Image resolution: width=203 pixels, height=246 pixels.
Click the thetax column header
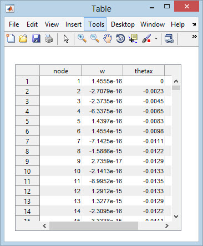tap(144, 71)
